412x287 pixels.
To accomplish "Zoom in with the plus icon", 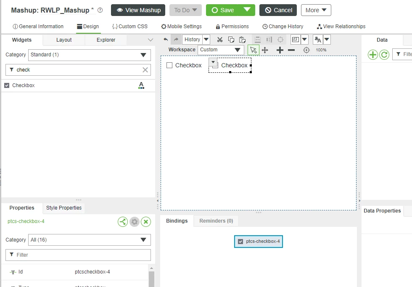I will pos(280,50).
